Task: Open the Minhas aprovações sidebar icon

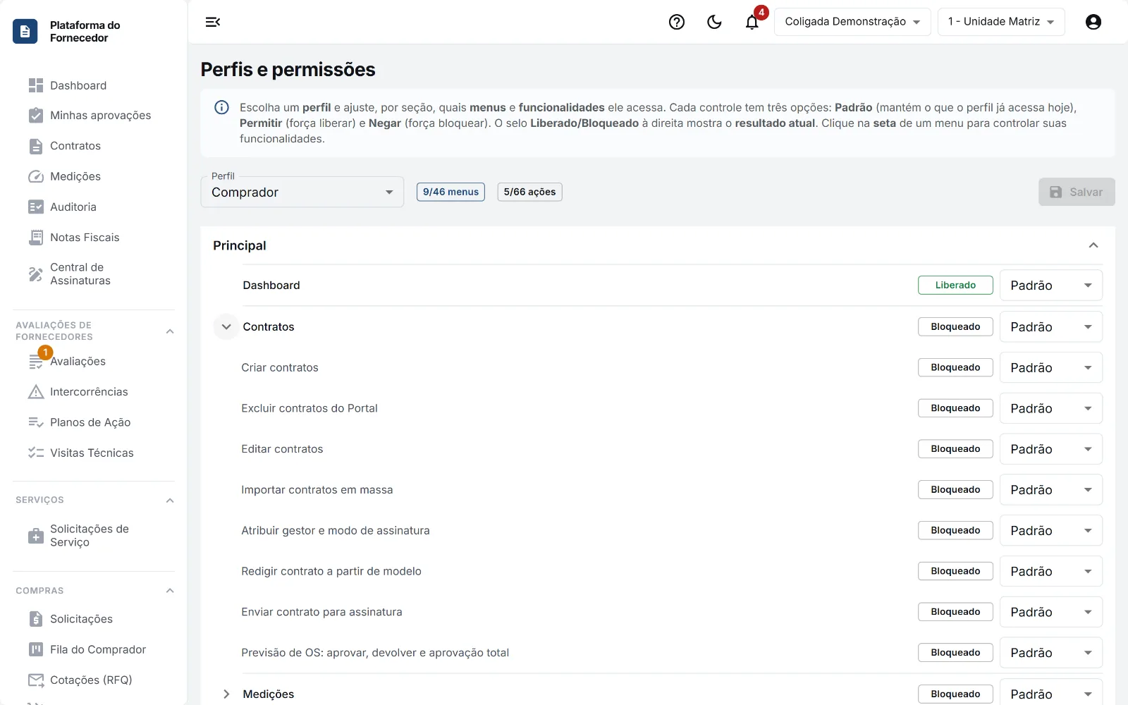Action: pyautogui.click(x=36, y=116)
